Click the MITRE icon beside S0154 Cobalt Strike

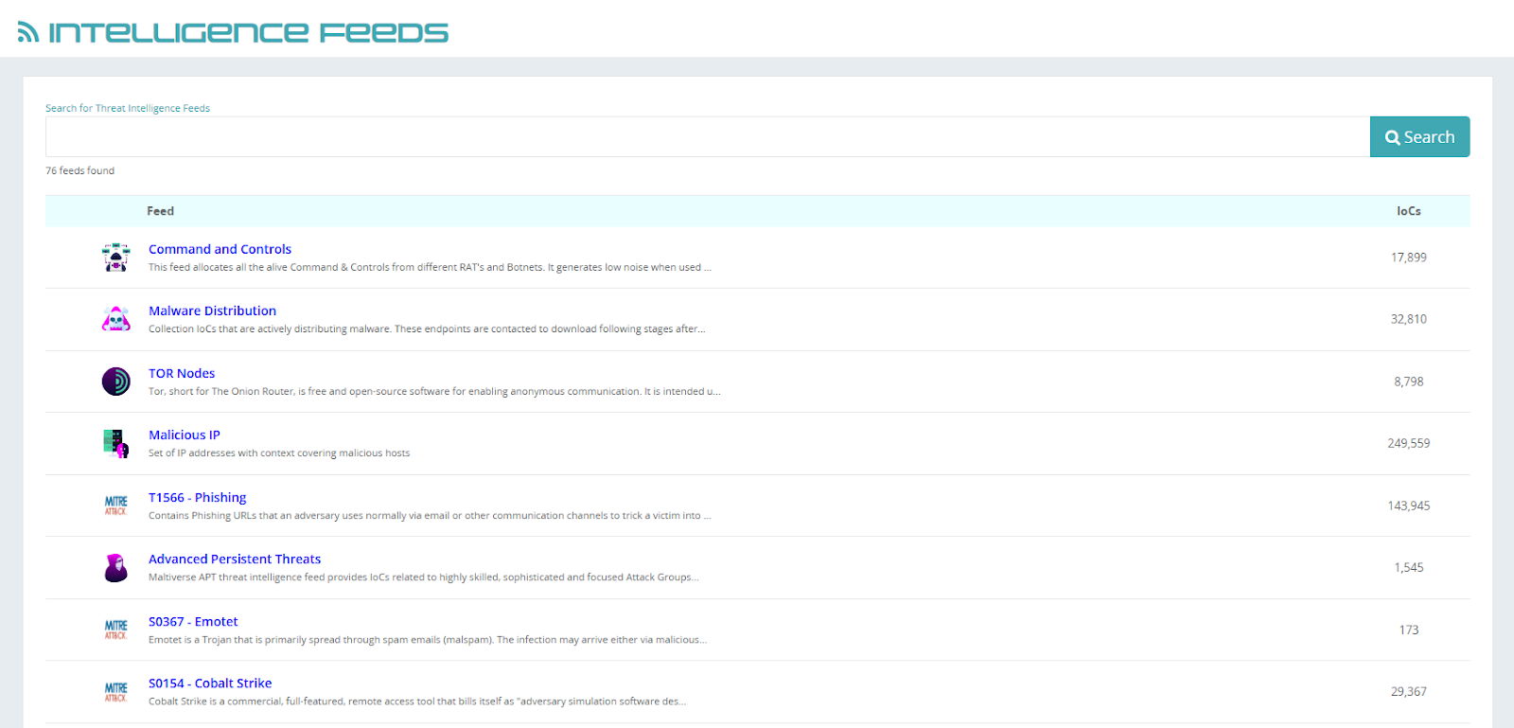point(115,692)
